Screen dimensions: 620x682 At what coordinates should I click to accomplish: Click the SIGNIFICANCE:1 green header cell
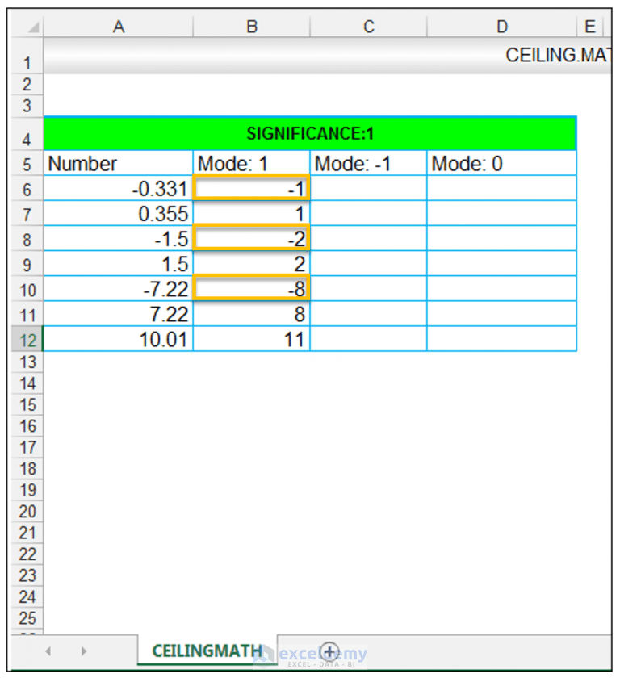point(310,133)
